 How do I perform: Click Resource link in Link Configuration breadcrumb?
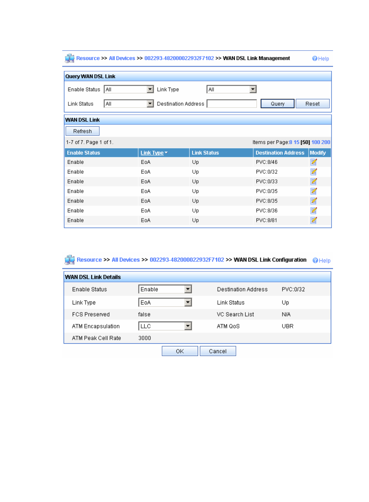point(89,260)
